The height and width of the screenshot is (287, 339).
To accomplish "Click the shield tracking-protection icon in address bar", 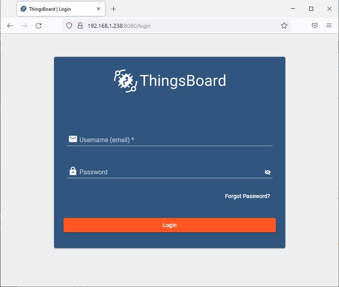I will pos(69,25).
